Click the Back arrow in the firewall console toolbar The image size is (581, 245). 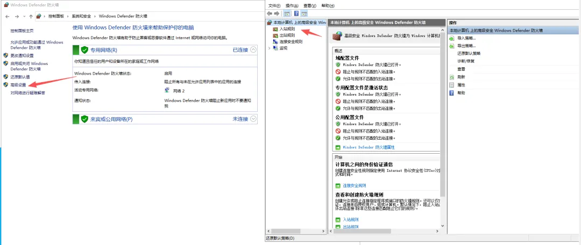pos(270,13)
